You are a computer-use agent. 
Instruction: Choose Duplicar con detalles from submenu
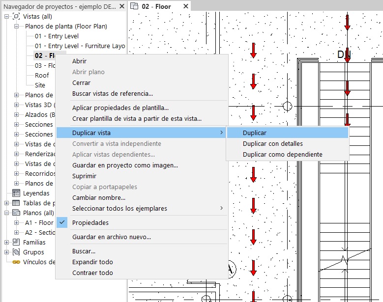[x=272, y=144]
